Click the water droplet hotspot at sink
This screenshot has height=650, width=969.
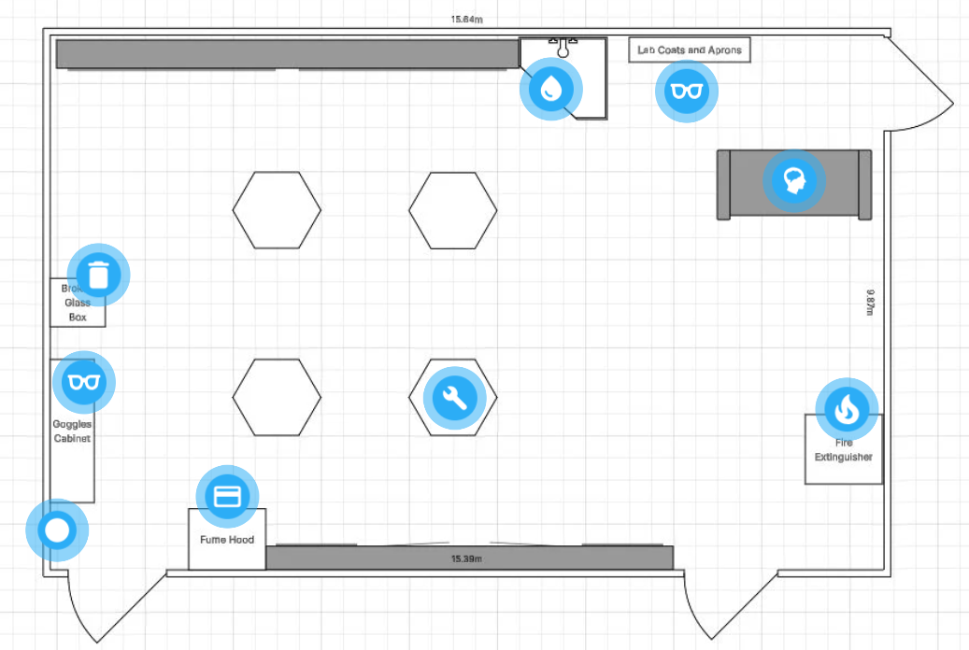(550, 89)
